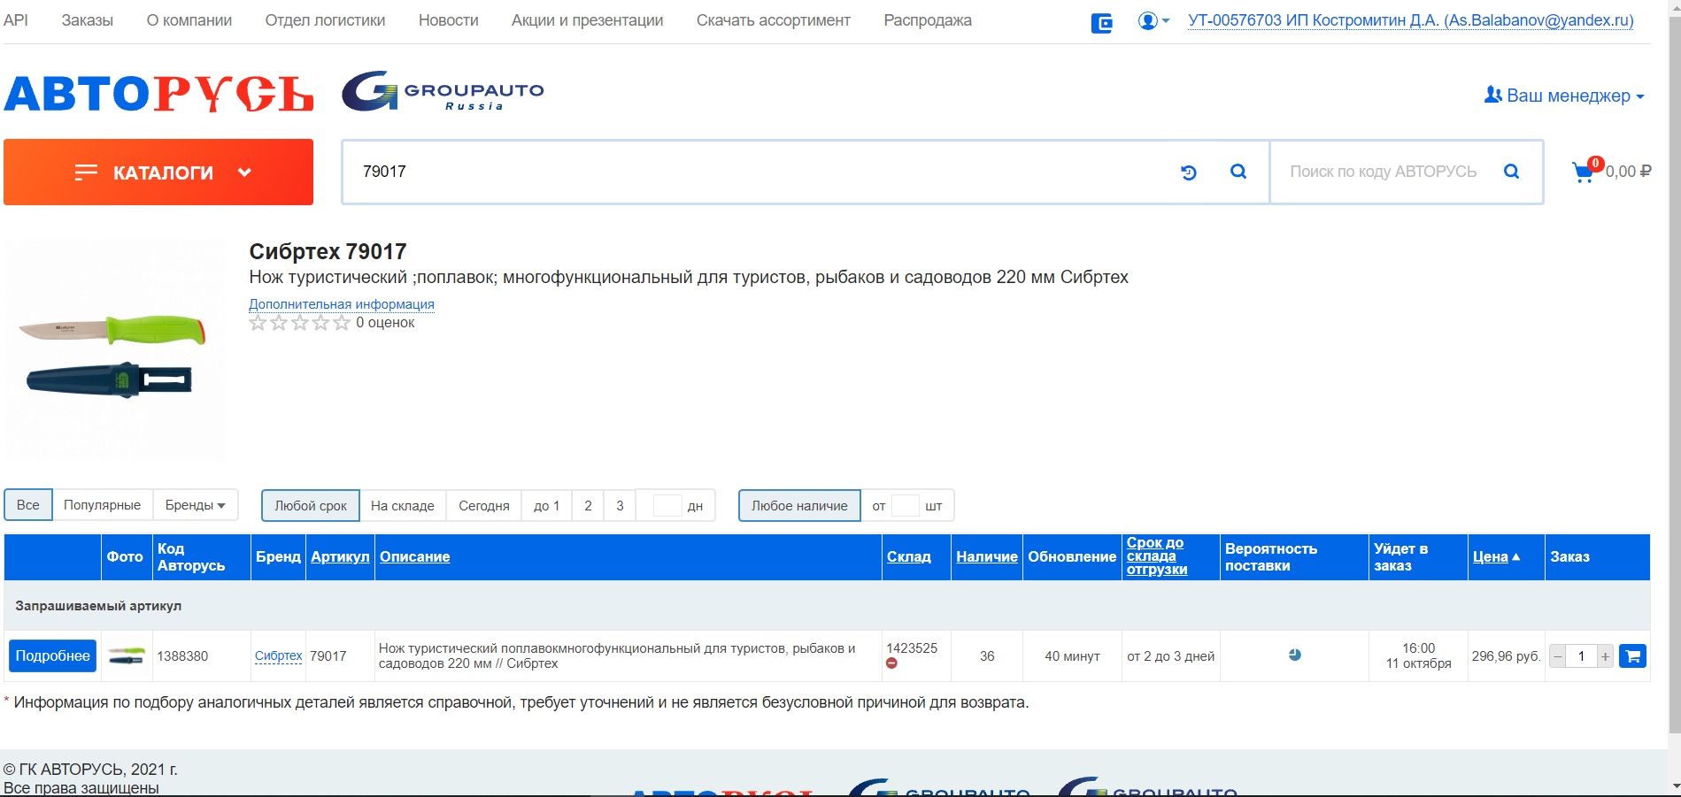This screenshot has width=1681, height=797.
Task: Click the Дополнительная информация link
Action: pos(342,304)
